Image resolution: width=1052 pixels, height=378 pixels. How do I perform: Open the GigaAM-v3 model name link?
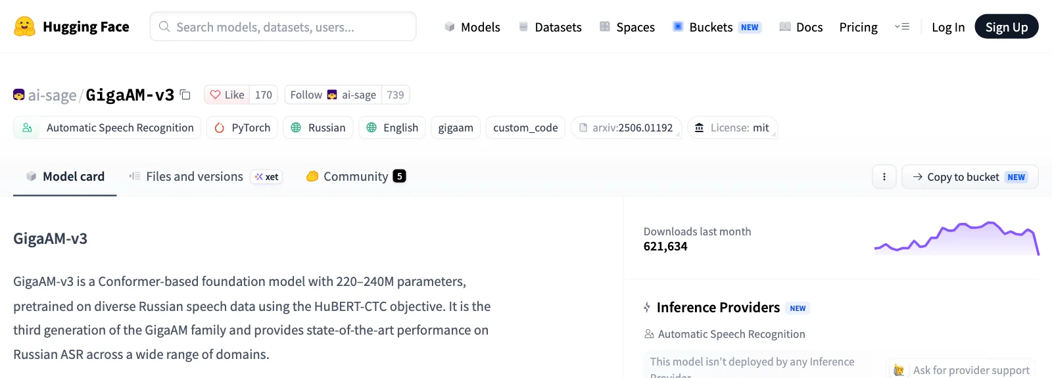[x=130, y=95]
